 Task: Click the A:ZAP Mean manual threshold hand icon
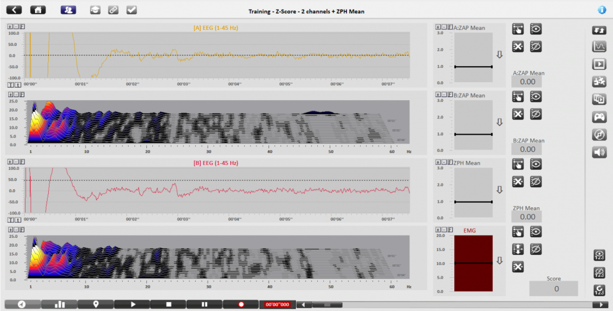518,29
